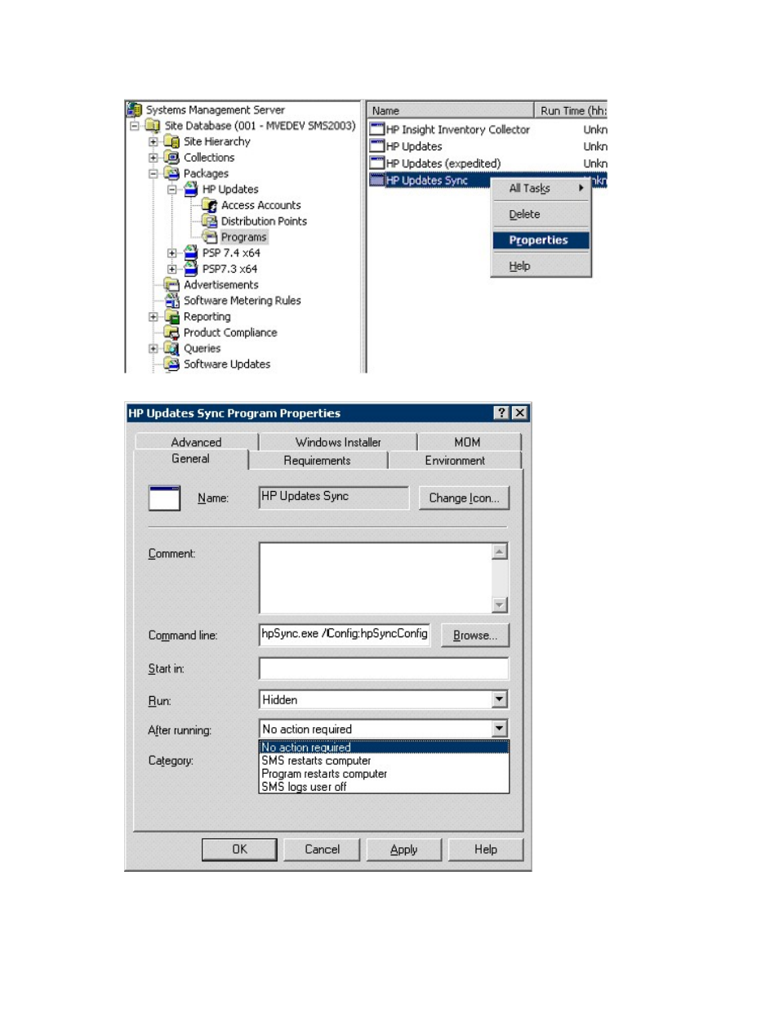The image size is (779, 1009).
Task: Click the HP Updates Sync program icon
Action: click(x=377, y=181)
